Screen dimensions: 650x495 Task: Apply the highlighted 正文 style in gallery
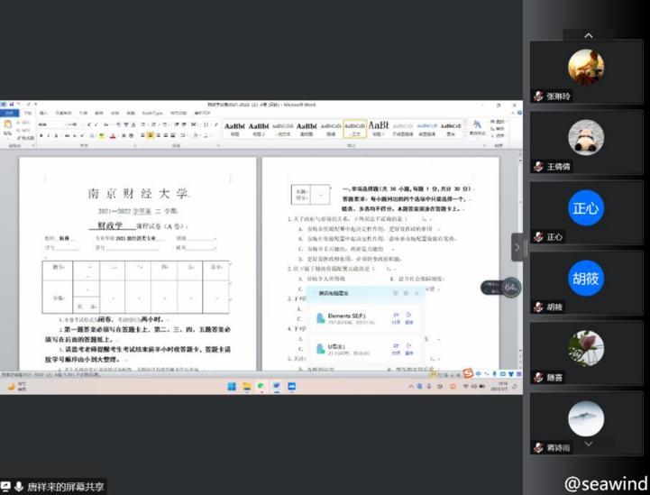click(x=355, y=129)
